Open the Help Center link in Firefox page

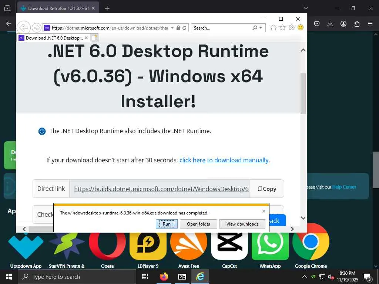tap(344, 187)
